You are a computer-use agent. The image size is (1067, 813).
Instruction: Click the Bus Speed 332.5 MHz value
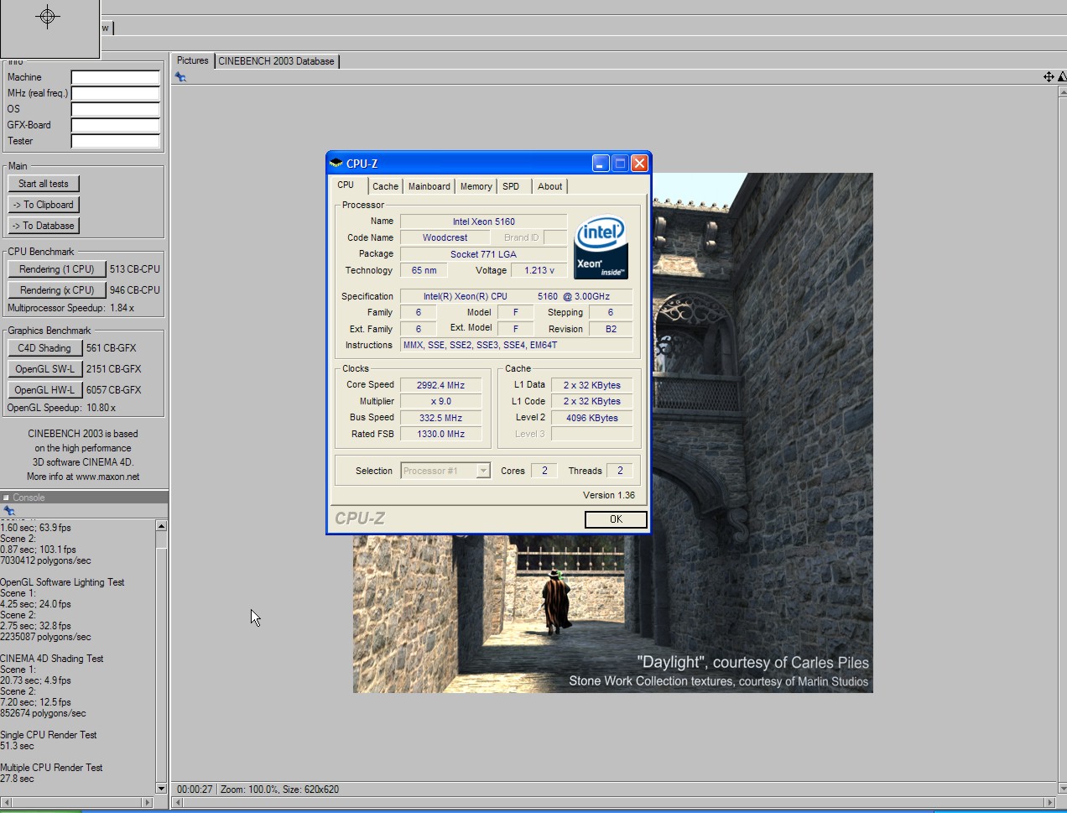tap(440, 418)
